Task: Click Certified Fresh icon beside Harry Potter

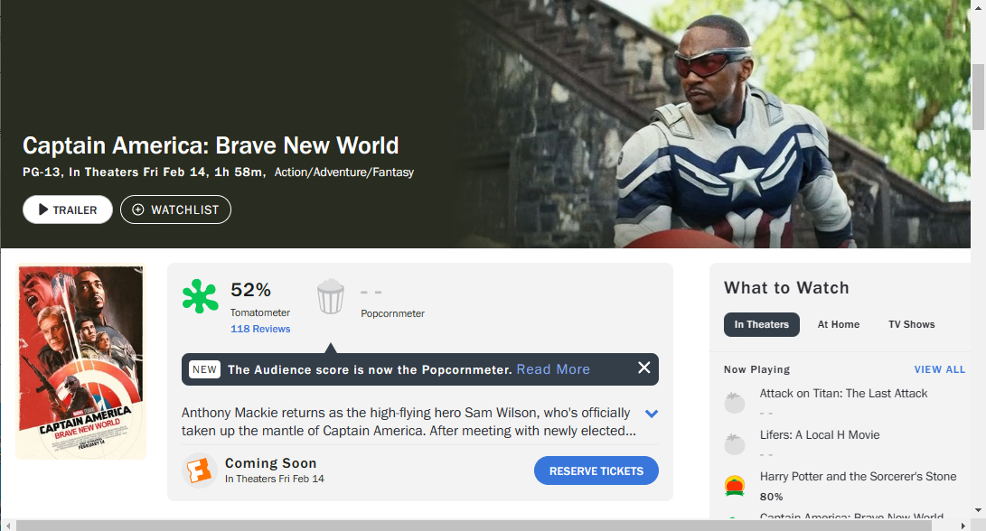Action: 735,486
